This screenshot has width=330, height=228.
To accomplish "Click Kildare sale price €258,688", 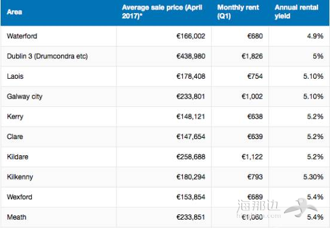I will point(191,157).
